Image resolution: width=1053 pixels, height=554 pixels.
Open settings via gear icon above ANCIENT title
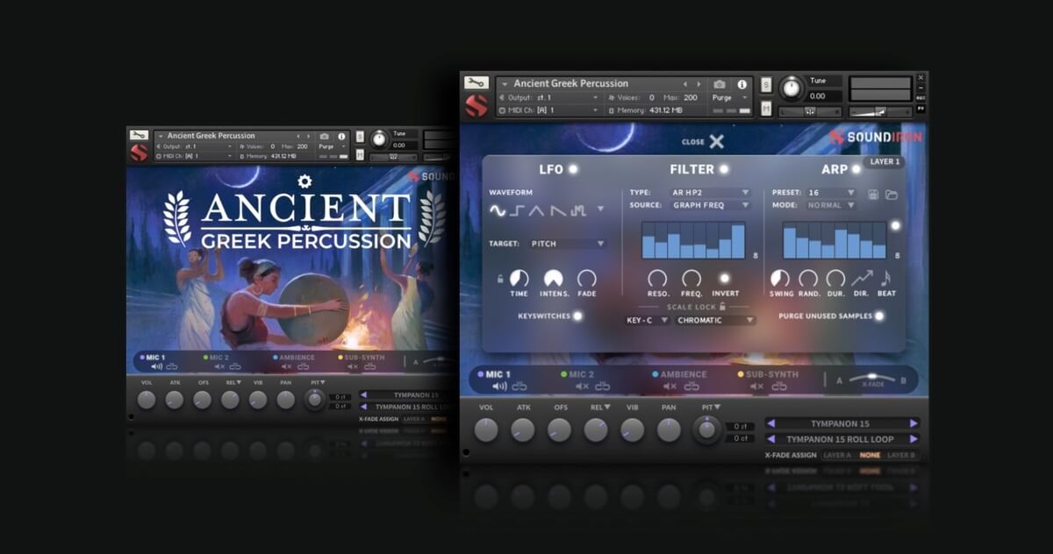coord(304,181)
